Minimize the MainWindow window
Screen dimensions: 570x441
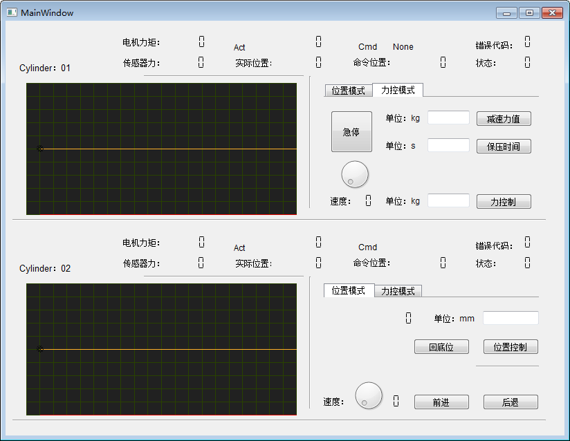pyautogui.click(x=506, y=13)
